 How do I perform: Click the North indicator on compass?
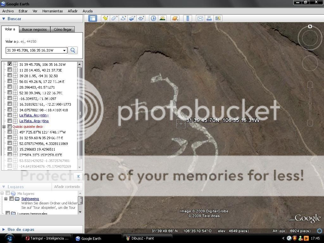point(310,27)
